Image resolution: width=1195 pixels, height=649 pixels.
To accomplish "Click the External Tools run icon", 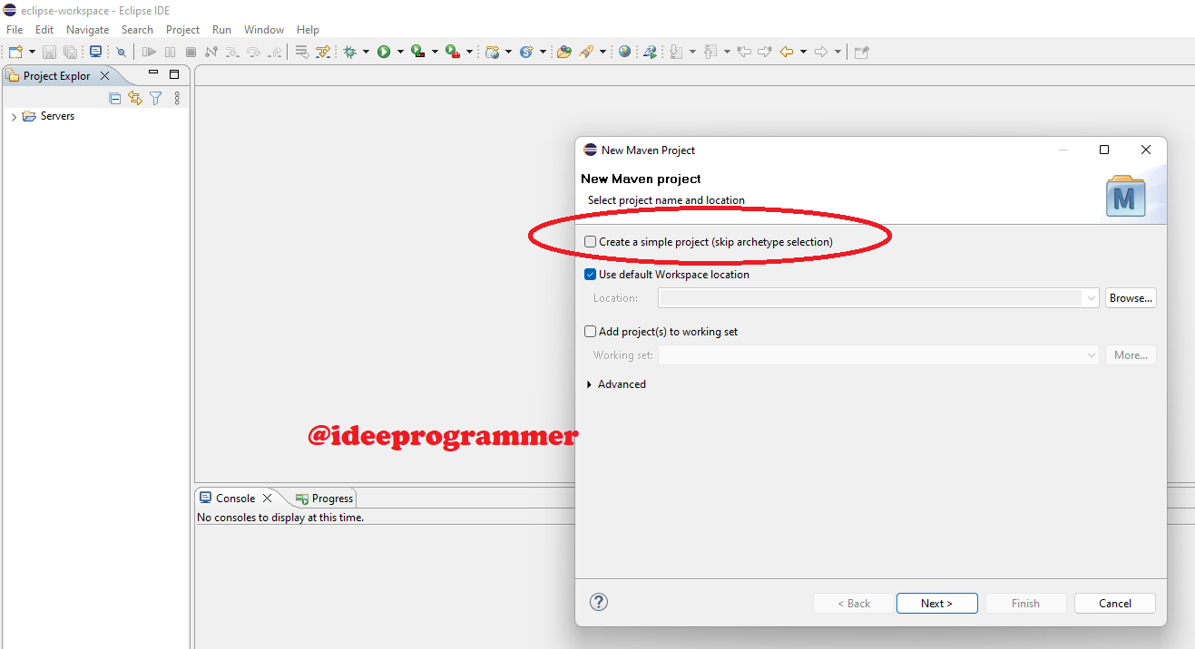I will [x=452, y=52].
